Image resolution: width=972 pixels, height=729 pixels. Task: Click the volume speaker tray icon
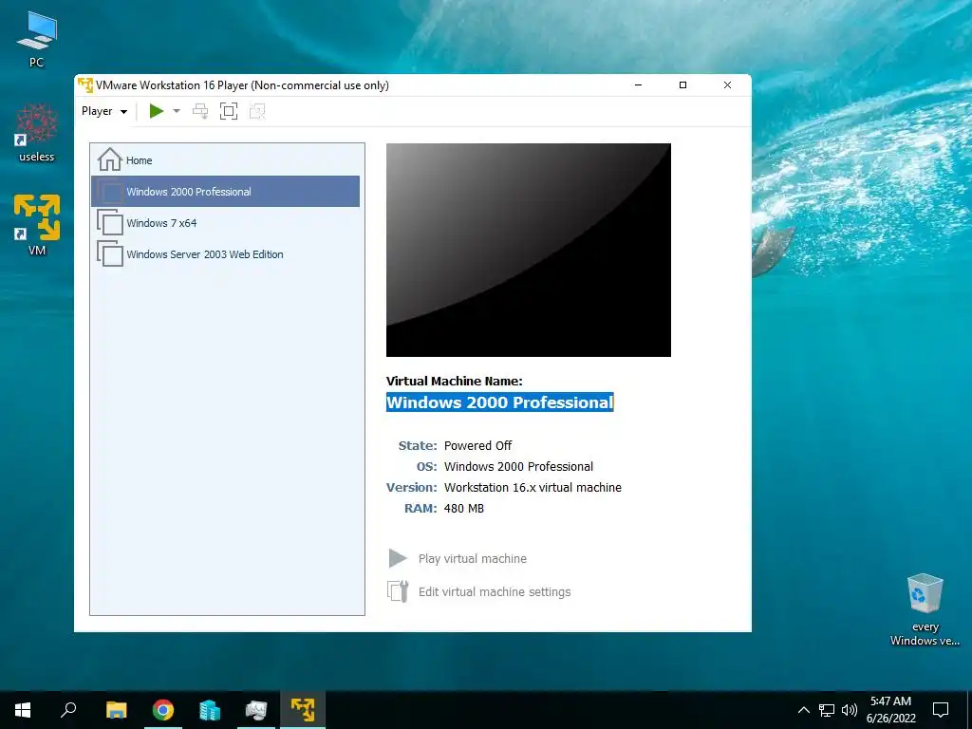coord(850,710)
